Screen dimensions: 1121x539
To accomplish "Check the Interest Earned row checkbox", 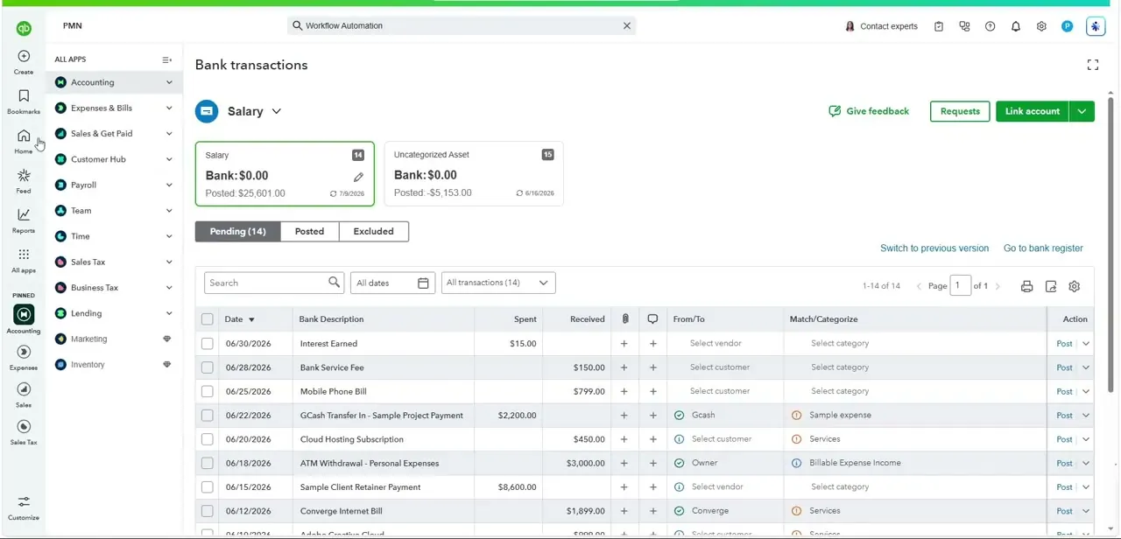I will tap(208, 344).
